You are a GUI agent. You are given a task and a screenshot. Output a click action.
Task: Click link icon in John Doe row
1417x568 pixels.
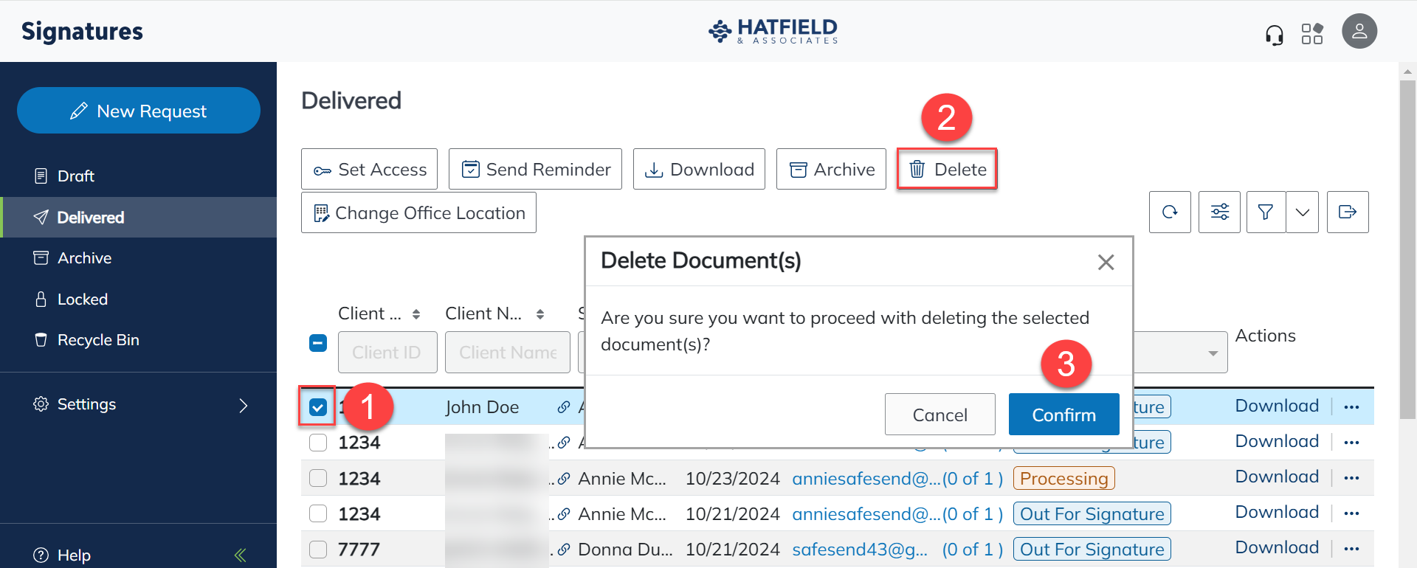point(564,407)
